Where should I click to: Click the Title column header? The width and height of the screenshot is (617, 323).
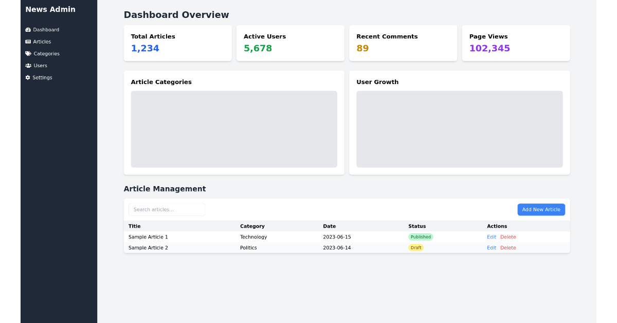pos(134,226)
